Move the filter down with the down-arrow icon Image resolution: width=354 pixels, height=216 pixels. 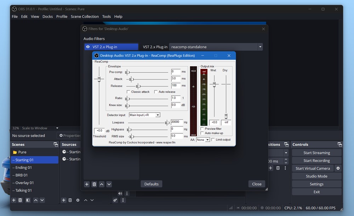109,184
